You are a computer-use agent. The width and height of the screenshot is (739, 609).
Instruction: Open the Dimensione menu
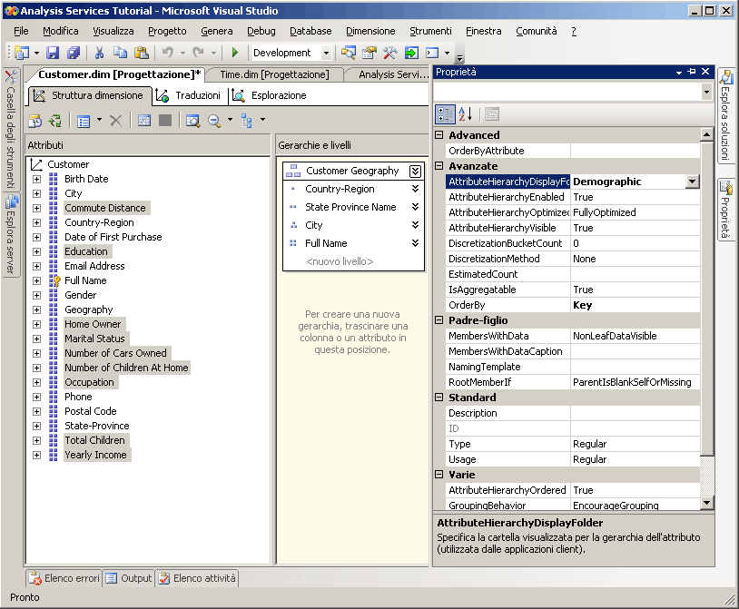point(370,31)
